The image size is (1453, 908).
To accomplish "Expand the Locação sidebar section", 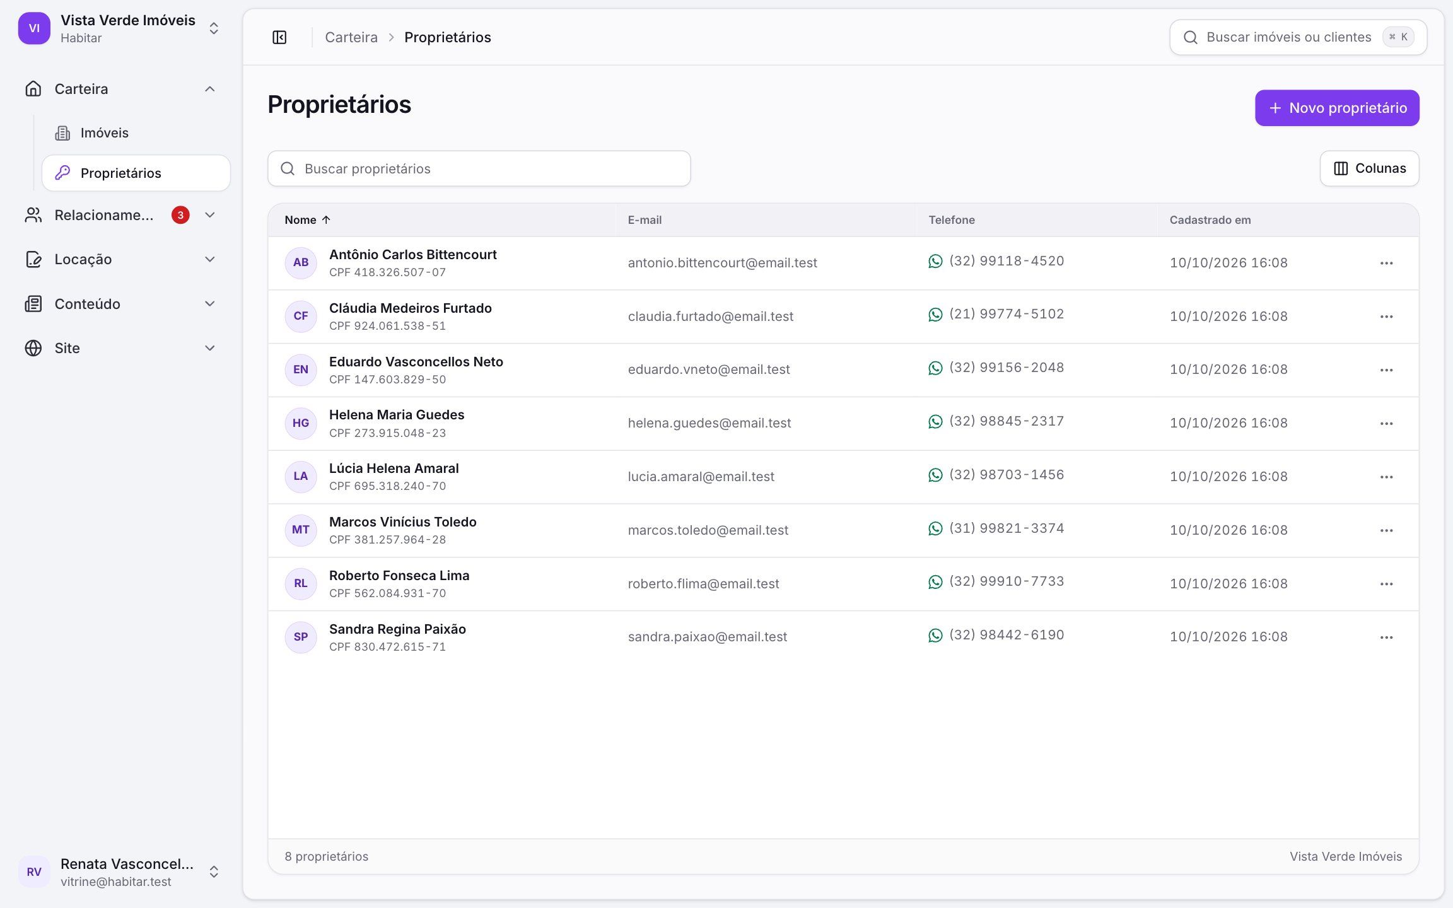I will [121, 259].
